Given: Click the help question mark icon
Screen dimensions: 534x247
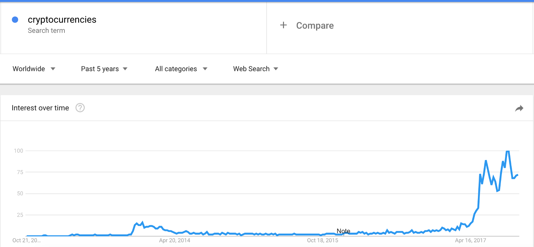Looking at the screenshot, I should pos(80,108).
